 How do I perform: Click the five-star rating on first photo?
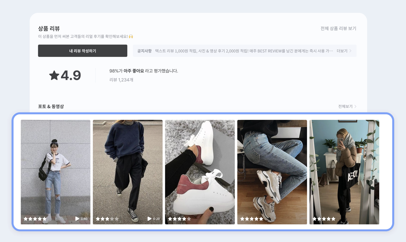click(x=35, y=219)
